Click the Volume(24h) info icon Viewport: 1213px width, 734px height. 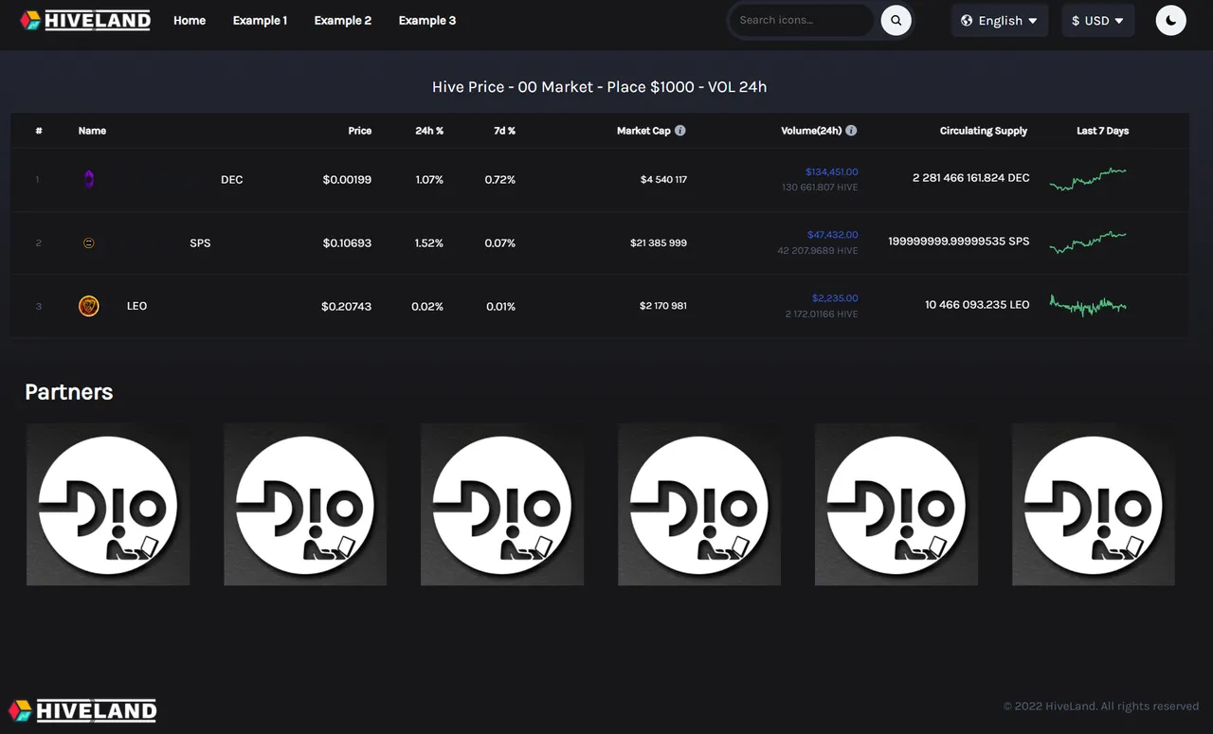(x=851, y=131)
